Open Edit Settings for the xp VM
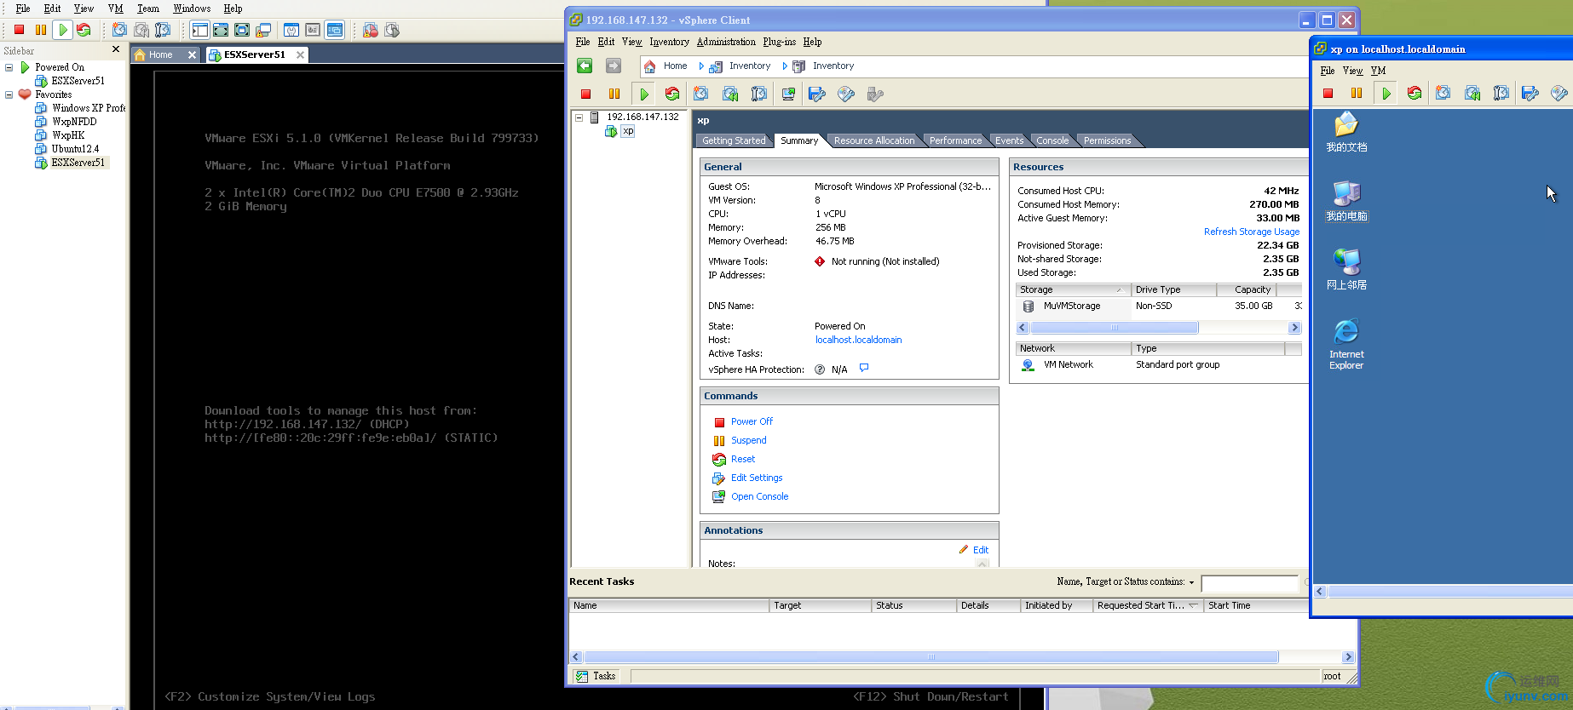Viewport: 1573px width, 710px height. click(756, 478)
